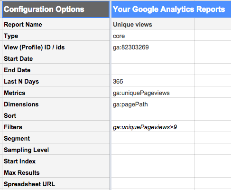
Task: Click the empty End Date value cell
Action: tap(153, 69)
